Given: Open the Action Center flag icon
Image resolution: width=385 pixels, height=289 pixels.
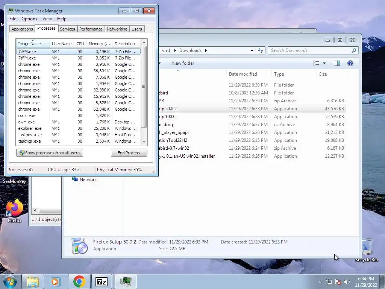Looking at the screenshot, I should pyautogui.click(x=338, y=282).
